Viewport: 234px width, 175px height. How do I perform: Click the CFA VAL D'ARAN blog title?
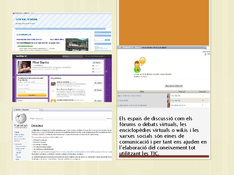point(27,19)
